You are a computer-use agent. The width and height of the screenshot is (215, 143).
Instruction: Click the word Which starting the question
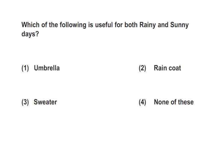pyautogui.click(x=30, y=25)
